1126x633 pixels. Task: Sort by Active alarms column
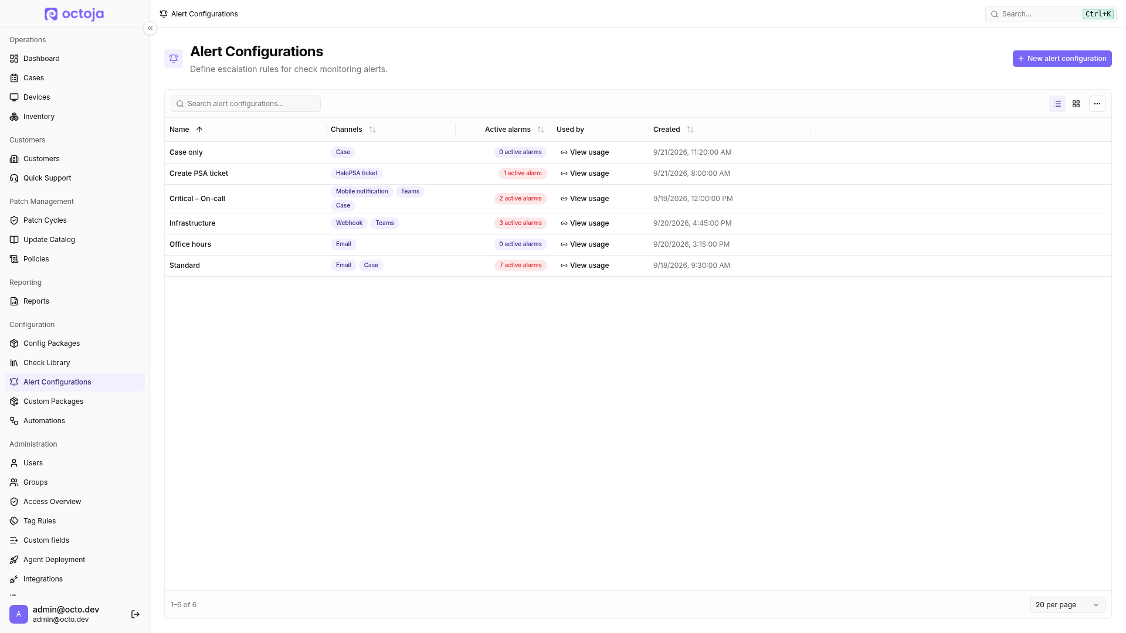click(514, 130)
